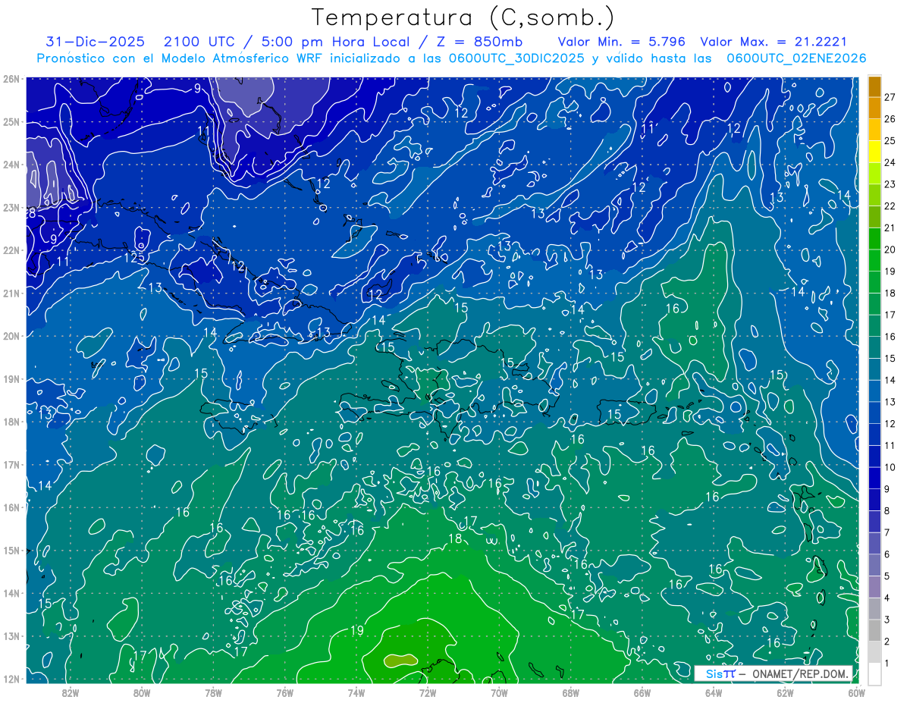Select the valid-until time "0600UTC_02ENE2026"
The width and height of the screenshot is (910, 703).
tap(796, 58)
